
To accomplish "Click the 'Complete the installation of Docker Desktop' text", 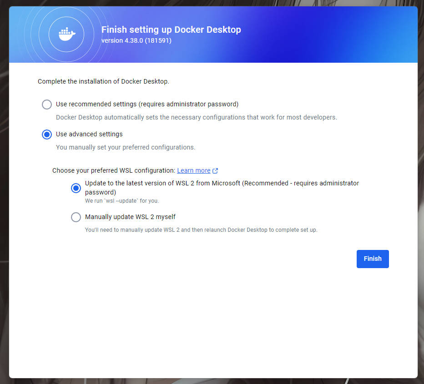I will (103, 82).
